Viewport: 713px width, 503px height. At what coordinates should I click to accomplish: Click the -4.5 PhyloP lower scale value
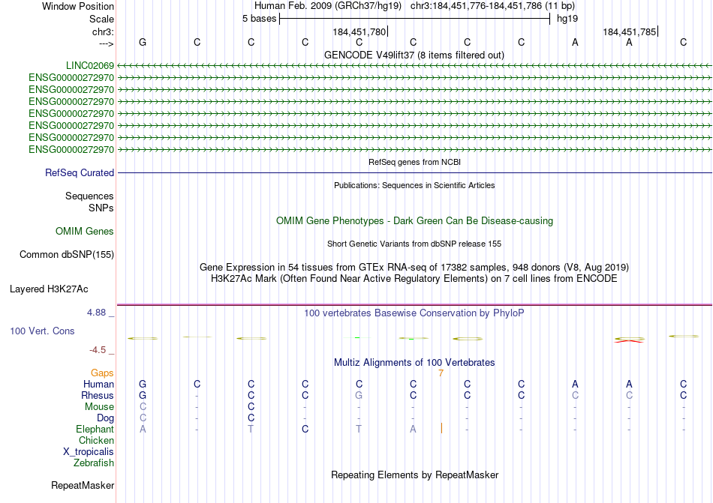click(98, 350)
